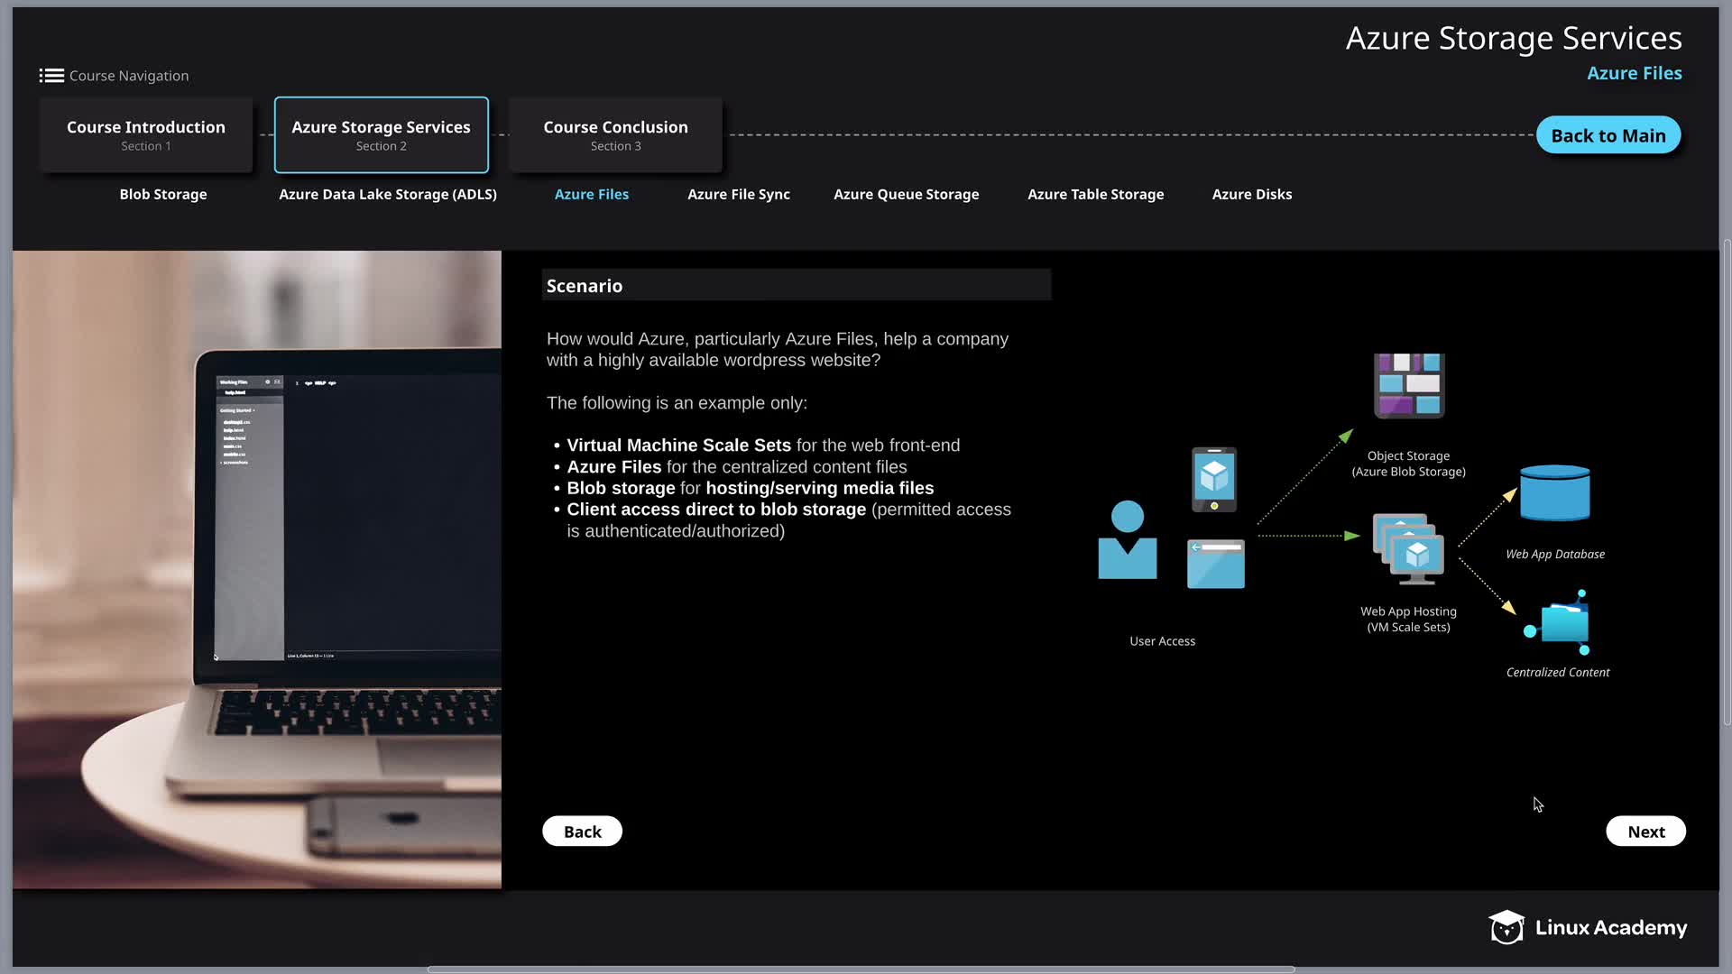This screenshot has height=974, width=1732.
Task: Click the mobile device icon in diagram
Action: pyautogui.click(x=1214, y=479)
